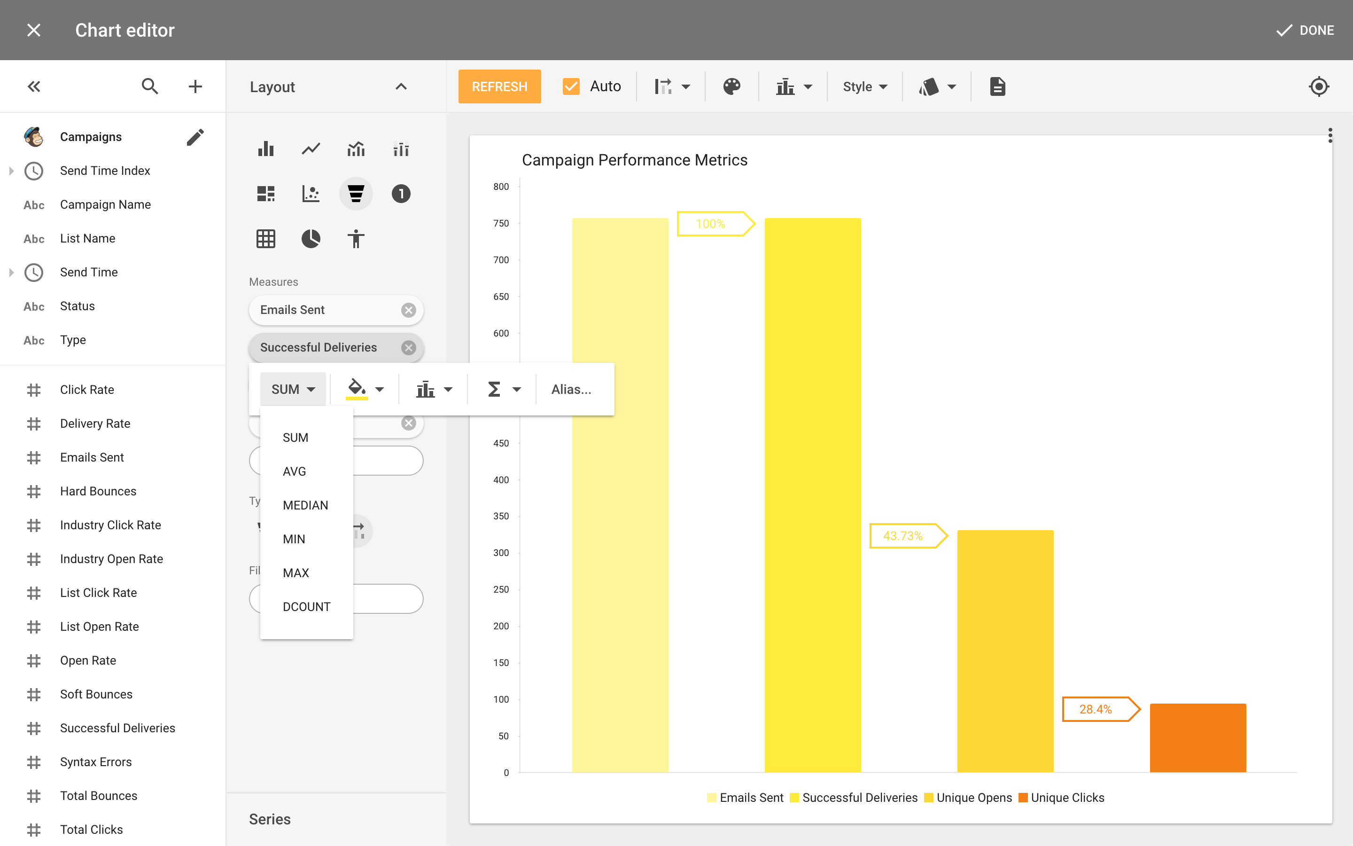Viewport: 1353px width, 846px height.
Task: Expand the Send Time field
Action: pos(11,273)
